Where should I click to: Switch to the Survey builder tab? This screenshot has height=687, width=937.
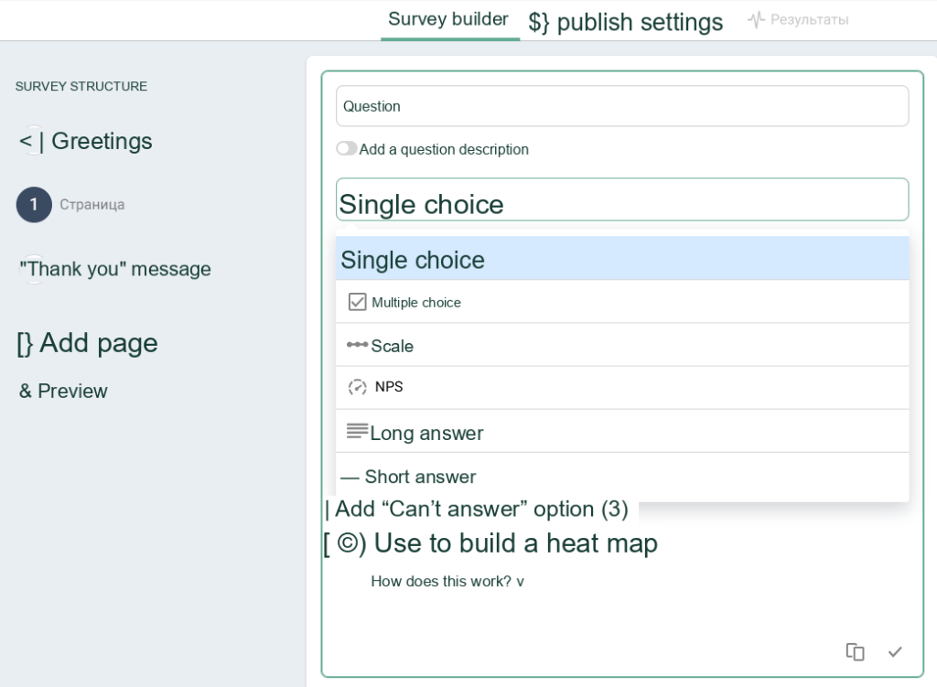tap(448, 19)
